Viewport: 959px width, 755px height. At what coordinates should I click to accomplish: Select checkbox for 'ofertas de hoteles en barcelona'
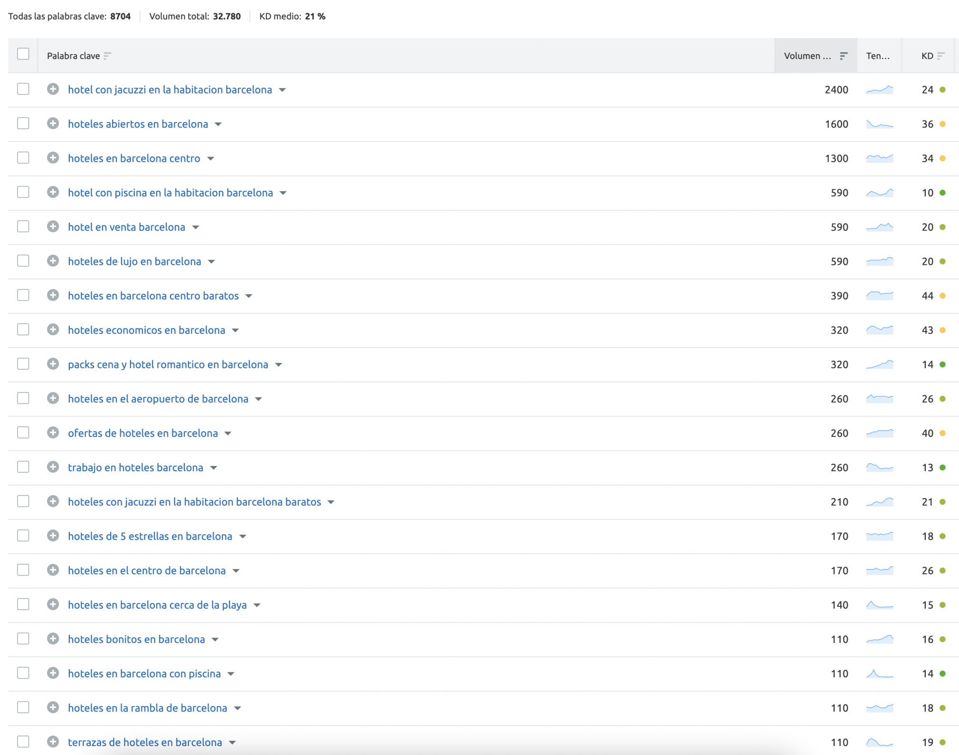pos(23,432)
